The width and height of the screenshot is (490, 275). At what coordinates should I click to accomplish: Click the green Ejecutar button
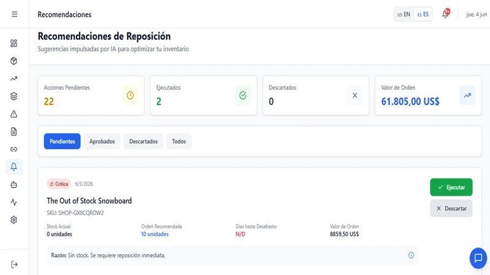pos(451,187)
